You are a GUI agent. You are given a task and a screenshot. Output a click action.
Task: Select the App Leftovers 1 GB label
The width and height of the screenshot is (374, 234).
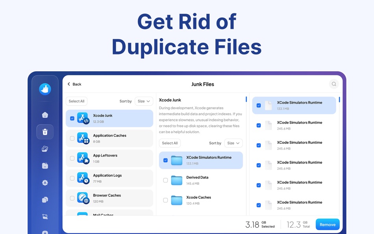[105, 158]
